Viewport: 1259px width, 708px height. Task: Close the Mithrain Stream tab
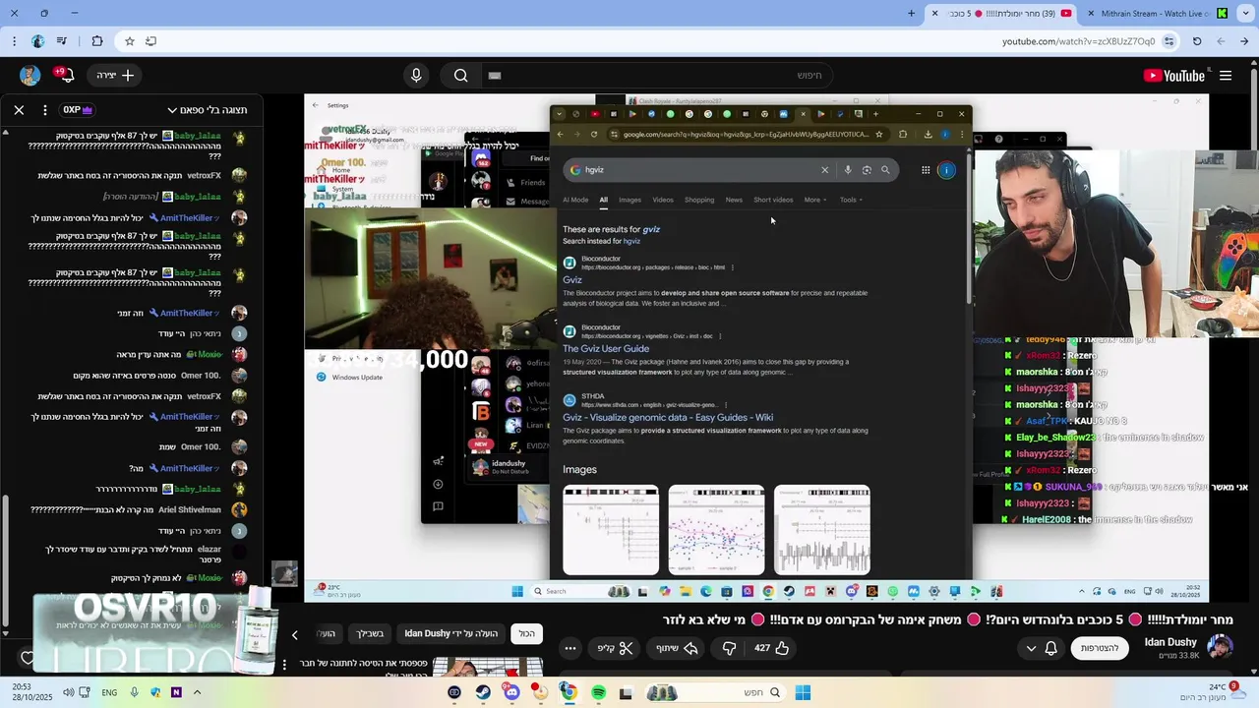coord(1091,13)
